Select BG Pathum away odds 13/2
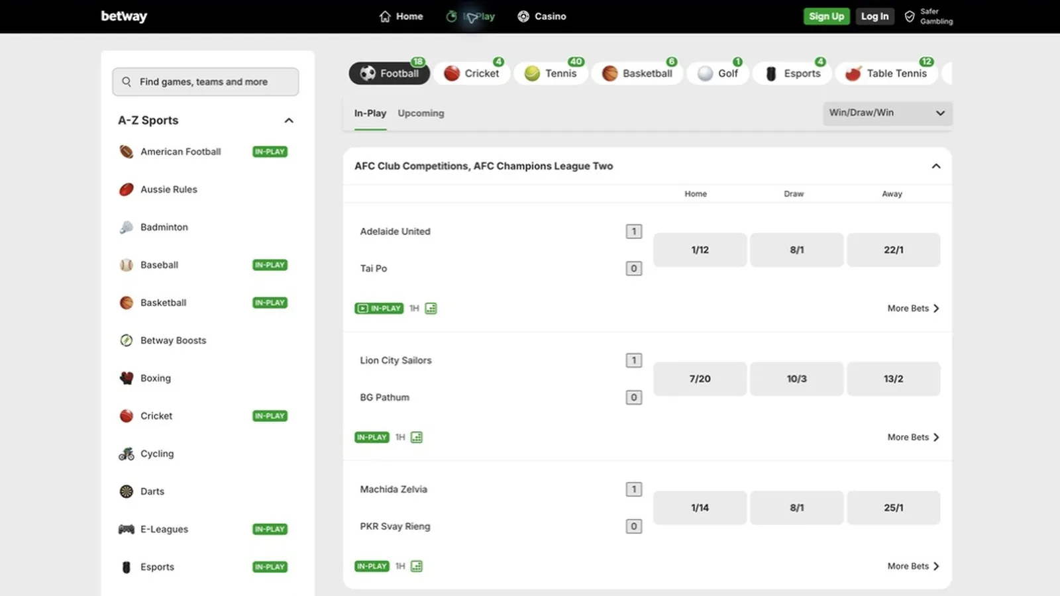This screenshot has height=596, width=1060. click(893, 379)
